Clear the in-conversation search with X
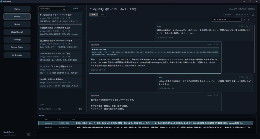This screenshot has height=139, width=260. [x=253, y=20]
